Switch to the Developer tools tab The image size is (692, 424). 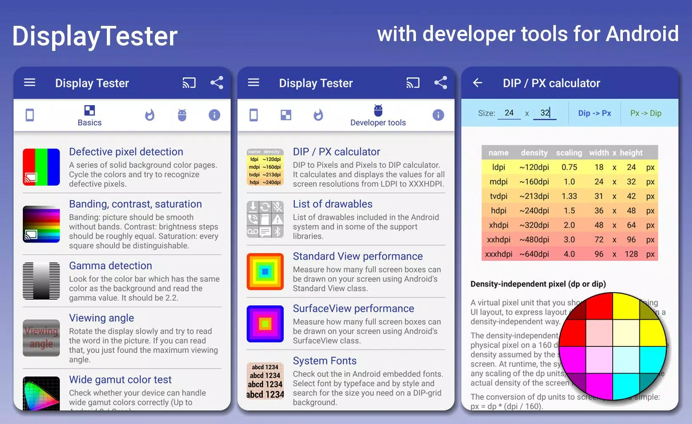[378, 116]
